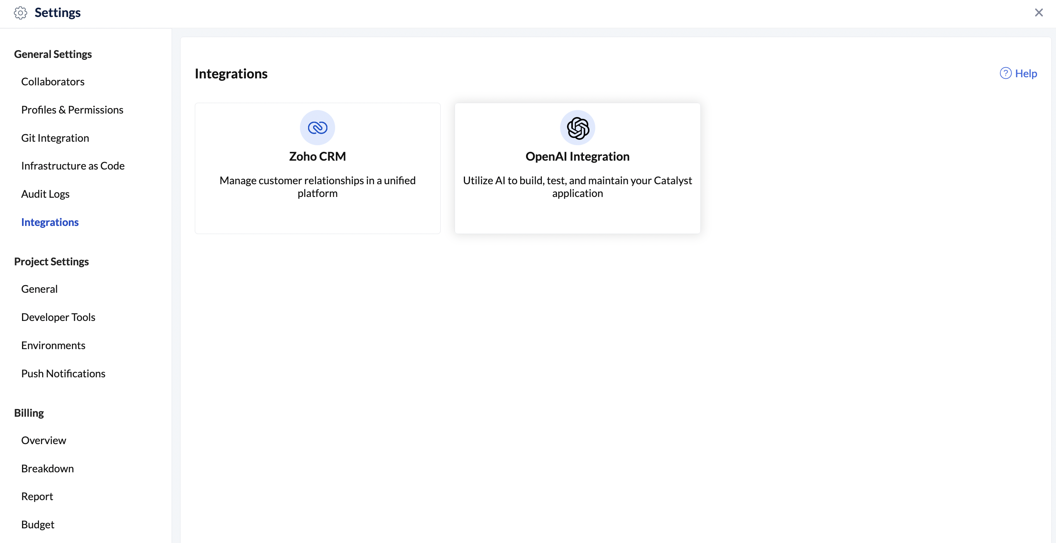Viewport: 1056px width, 543px height.
Task: Navigate to Infrastructure as Code settings
Action: (73, 166)
